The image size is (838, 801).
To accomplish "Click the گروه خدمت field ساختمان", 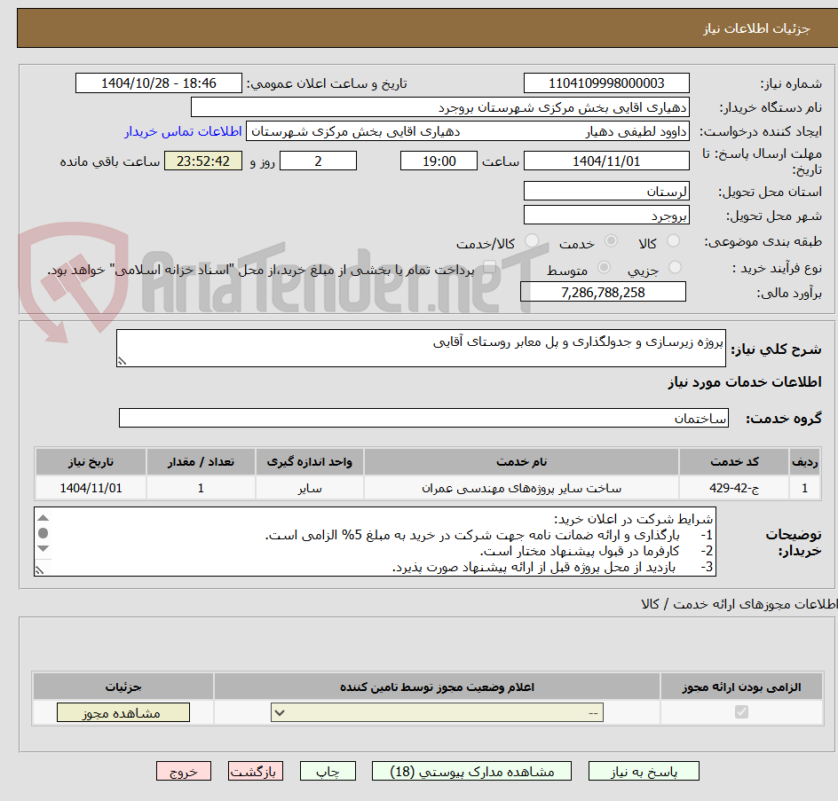I will 423,418.
